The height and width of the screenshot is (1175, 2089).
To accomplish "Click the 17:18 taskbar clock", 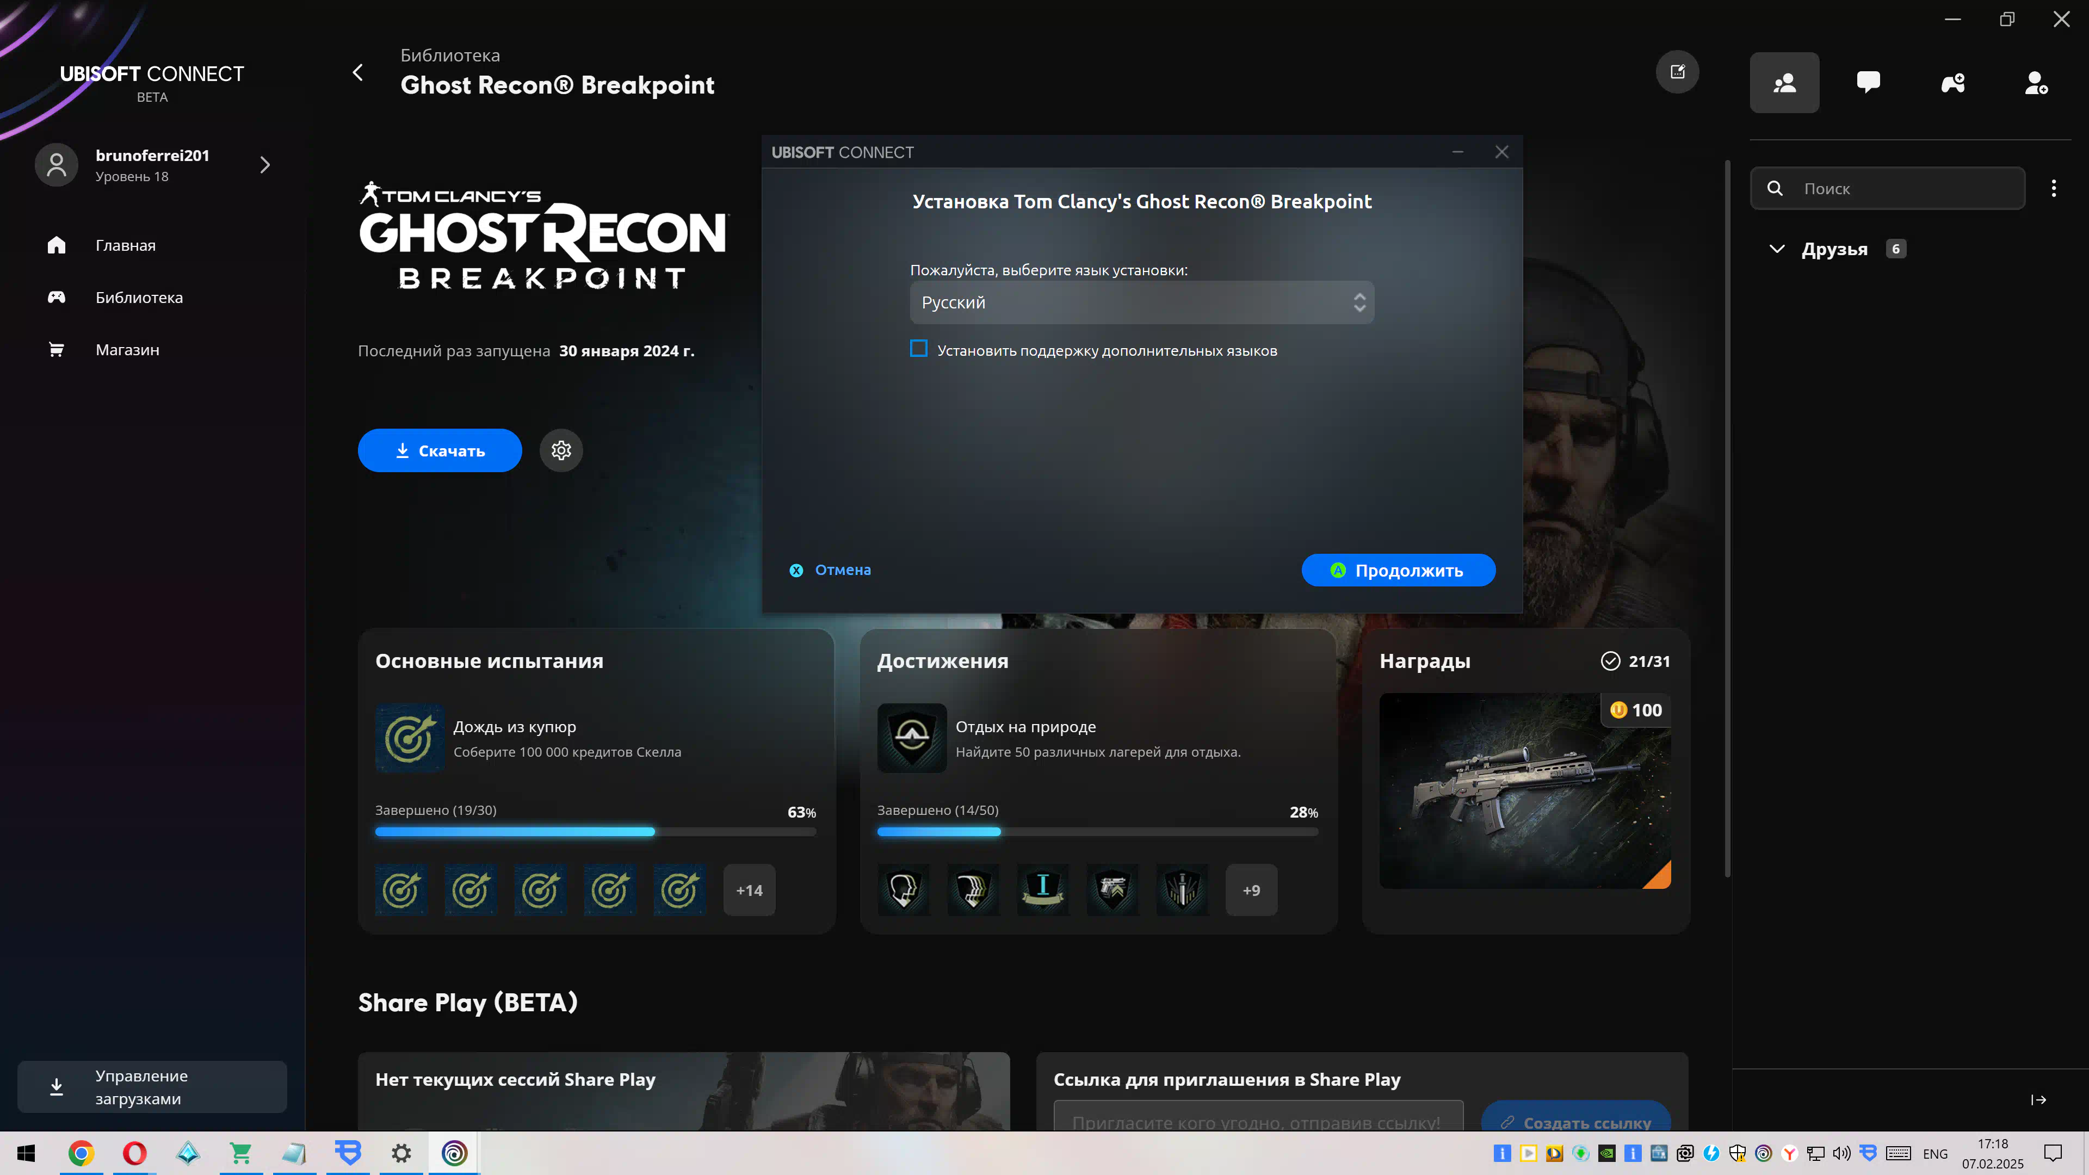I will [x=1993, y=1143].
